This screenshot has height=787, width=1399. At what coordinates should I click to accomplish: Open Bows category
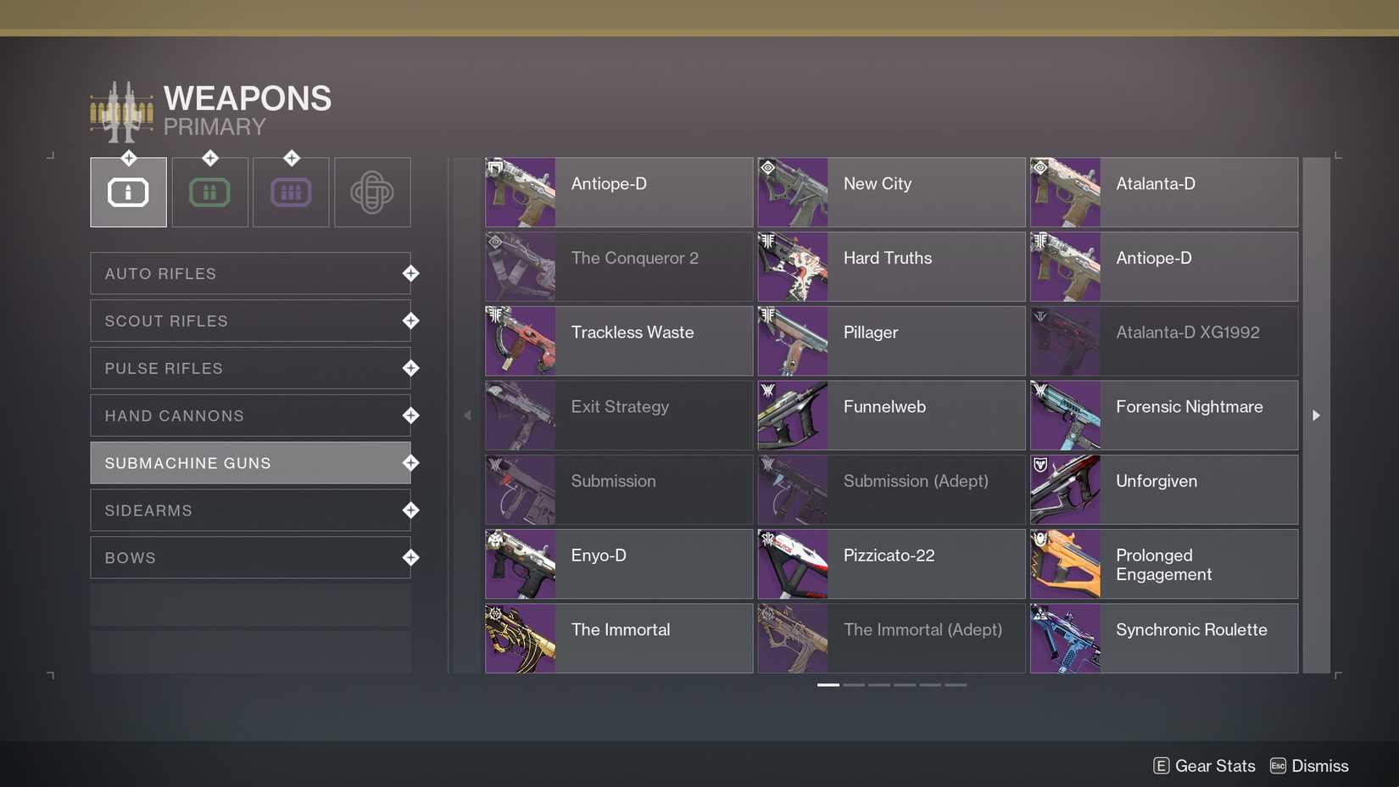(x=250, y=557)
